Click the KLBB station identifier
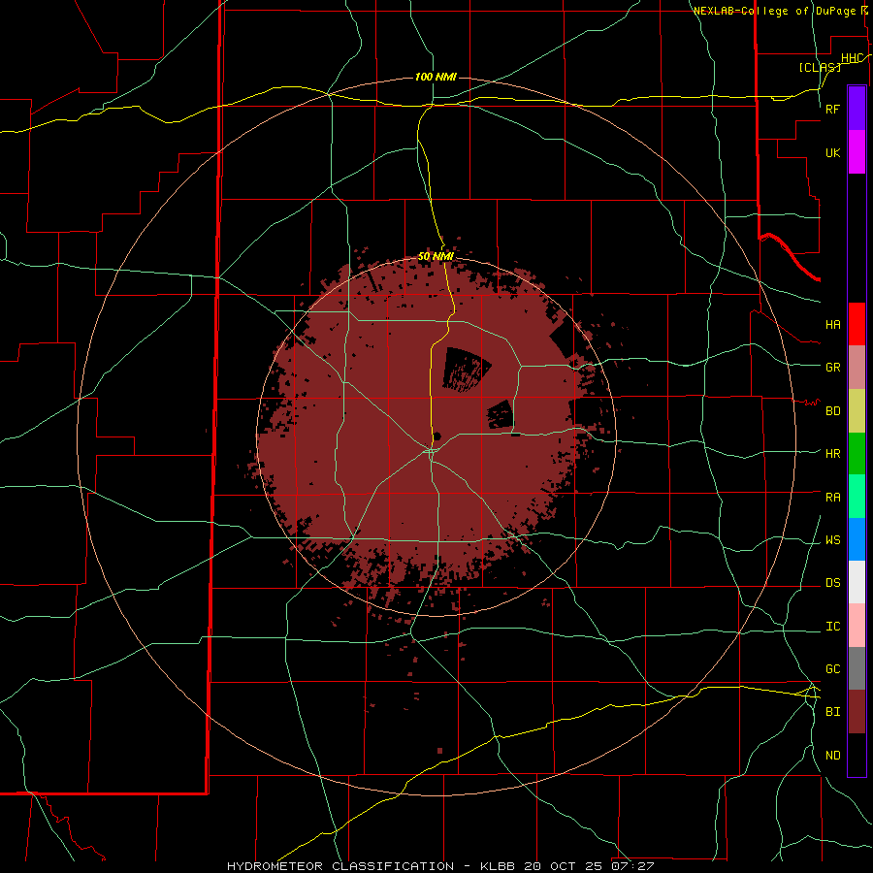 (498, 866)
